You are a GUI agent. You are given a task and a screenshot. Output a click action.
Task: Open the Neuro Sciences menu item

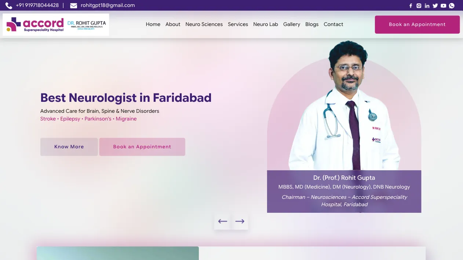(x=204, y=24)
